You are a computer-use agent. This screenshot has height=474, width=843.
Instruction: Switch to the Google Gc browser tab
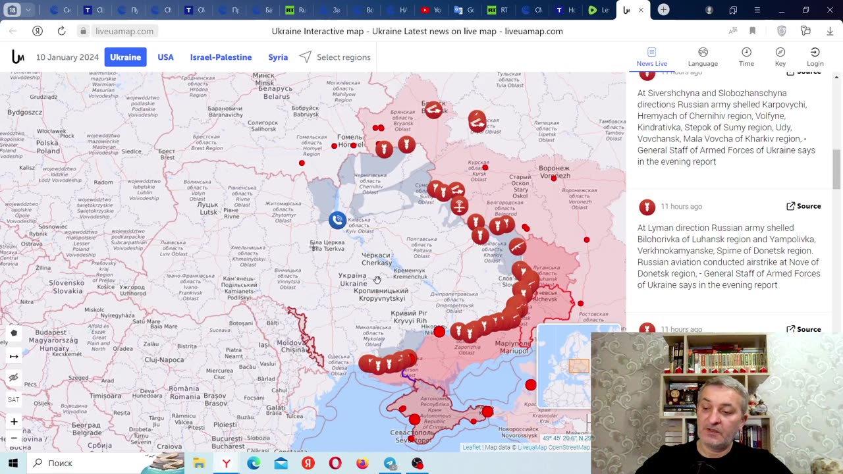(464, 10)
